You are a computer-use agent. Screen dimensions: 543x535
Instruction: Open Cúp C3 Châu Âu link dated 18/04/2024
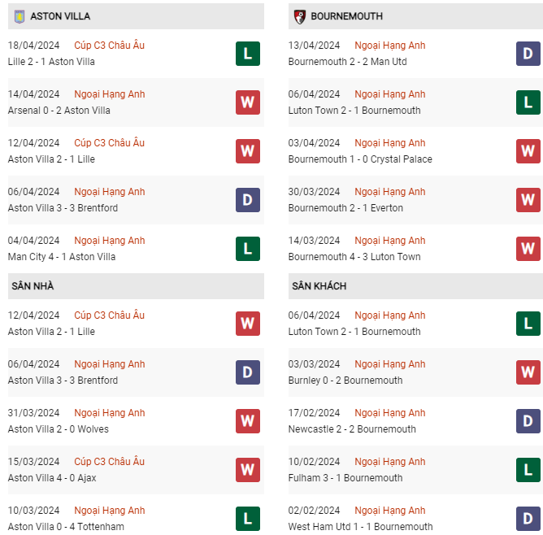point(110,46)
